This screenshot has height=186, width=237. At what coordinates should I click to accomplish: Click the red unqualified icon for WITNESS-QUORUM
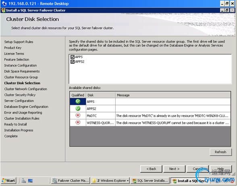78,122
